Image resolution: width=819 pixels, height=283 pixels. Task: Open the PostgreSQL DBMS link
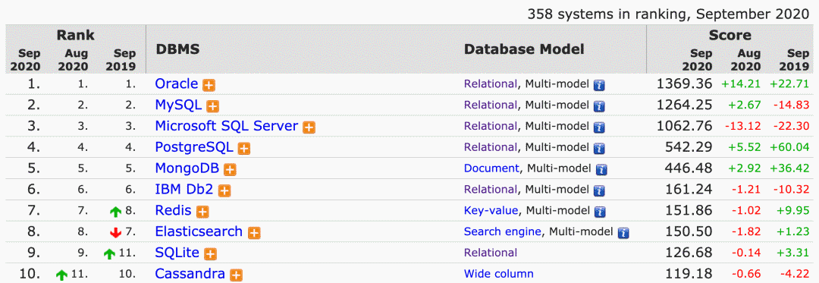(x=194, y=148)
